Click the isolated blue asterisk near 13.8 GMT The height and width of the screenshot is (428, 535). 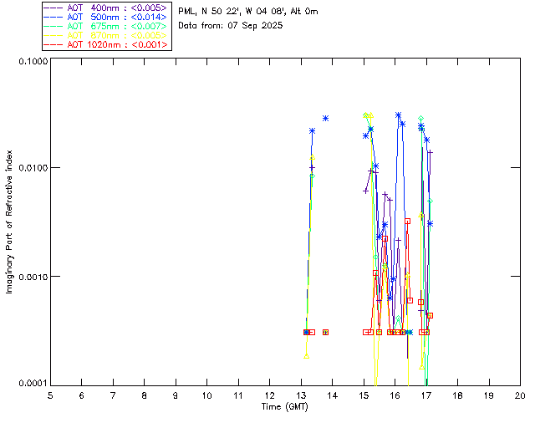coord(325,118)
